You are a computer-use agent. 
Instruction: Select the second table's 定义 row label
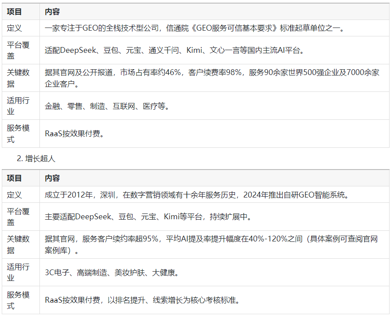14,195
